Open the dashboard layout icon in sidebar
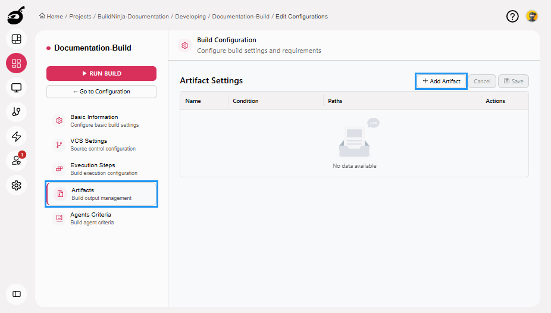This screenshot has width=551, height=313. click(x=16, y=39)
